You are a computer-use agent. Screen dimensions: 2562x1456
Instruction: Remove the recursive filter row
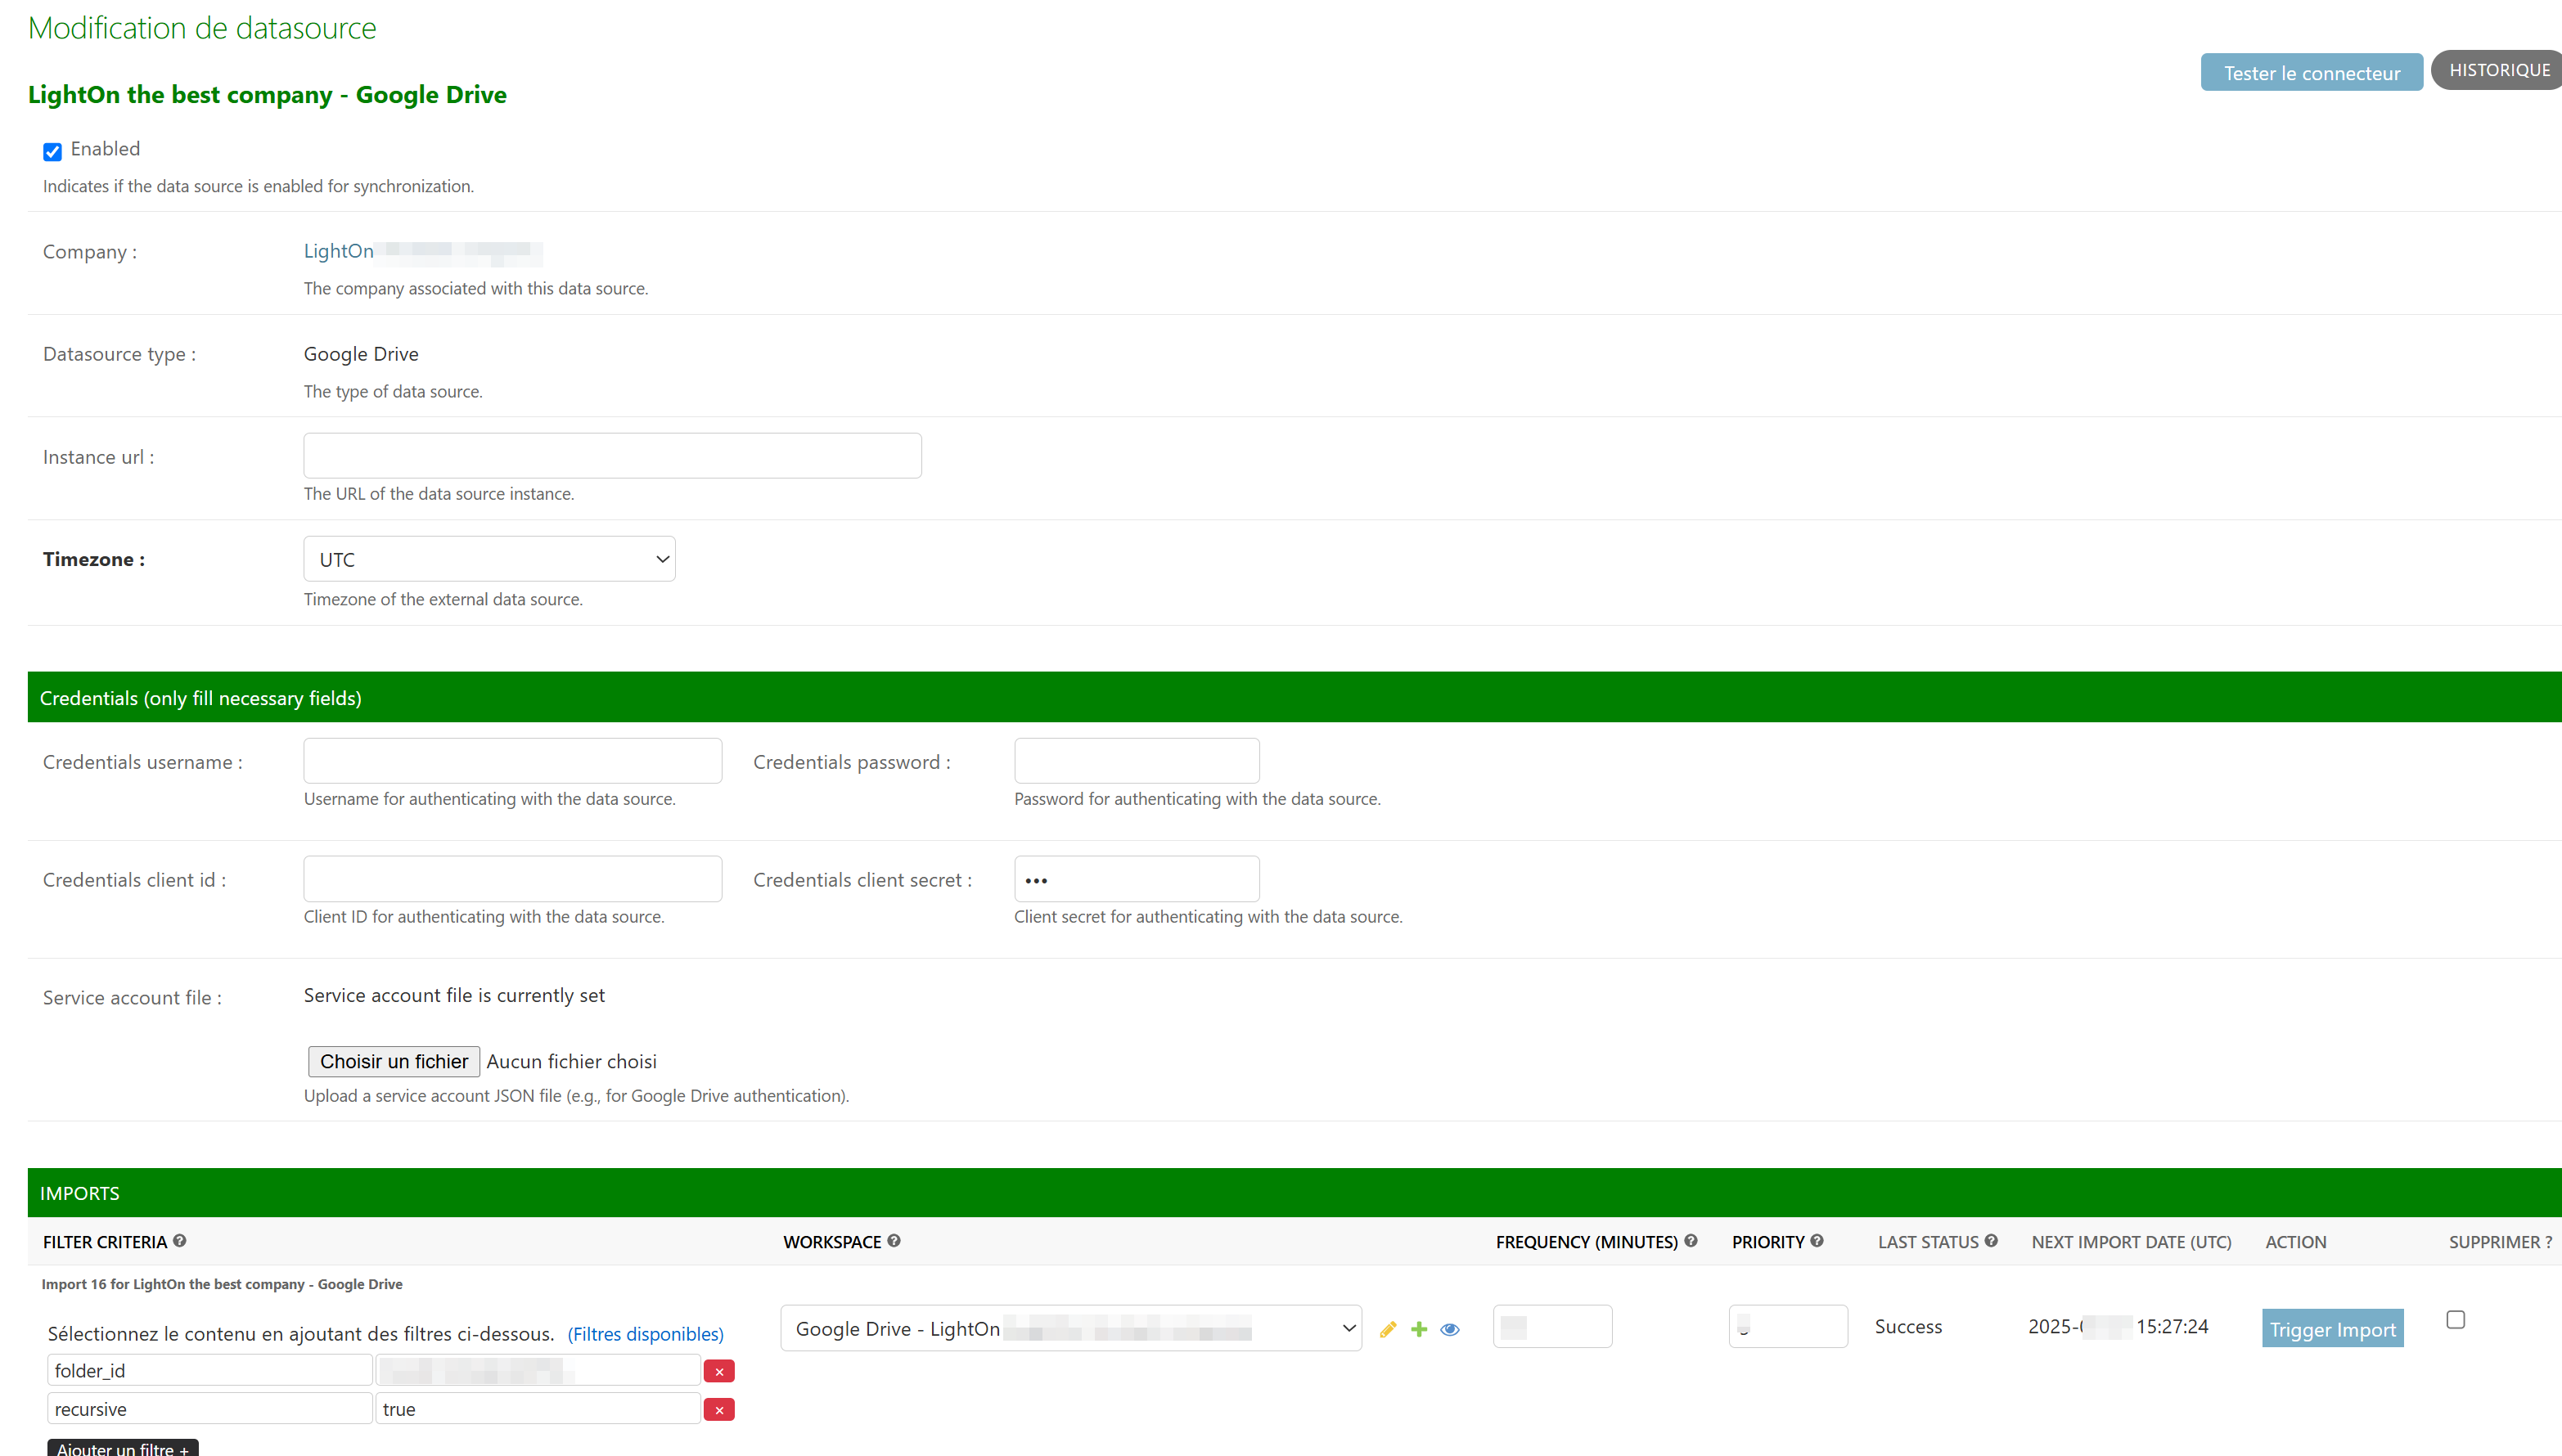719,1409
